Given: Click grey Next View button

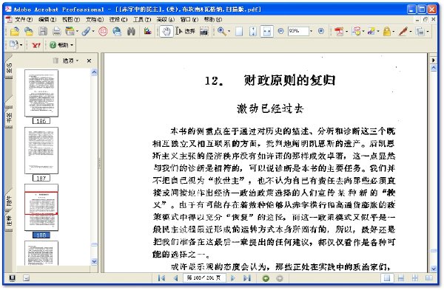Looking at the screenshot, I should click(280, 278).
